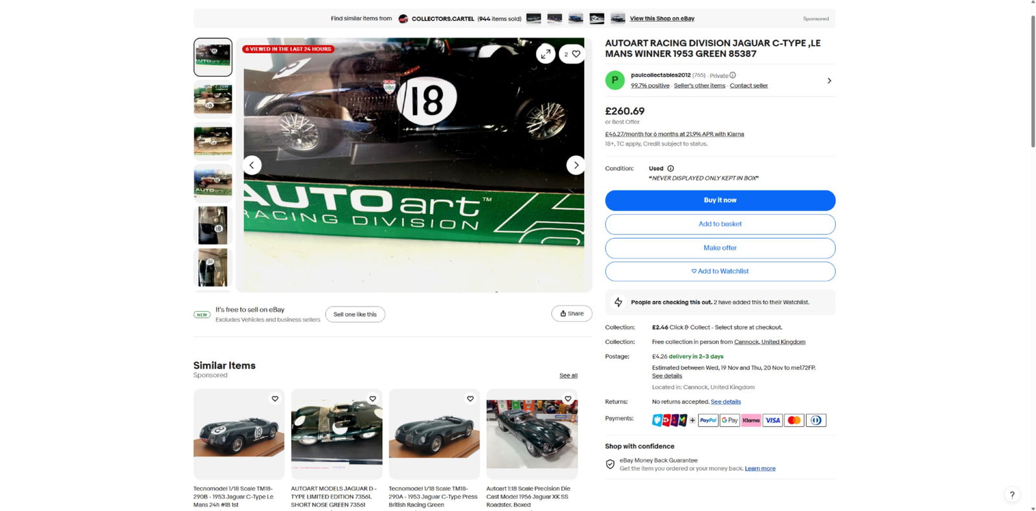Open Cannock, United Kingdom location link
Viewport: 1036px width, 511px height.
coord(770,342)
